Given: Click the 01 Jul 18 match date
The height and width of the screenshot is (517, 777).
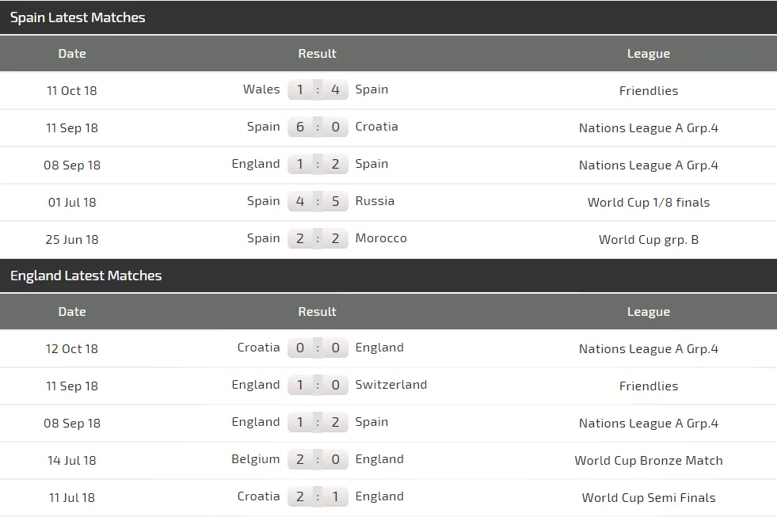Looking at the screenshot, I should (x=72, y=202).
